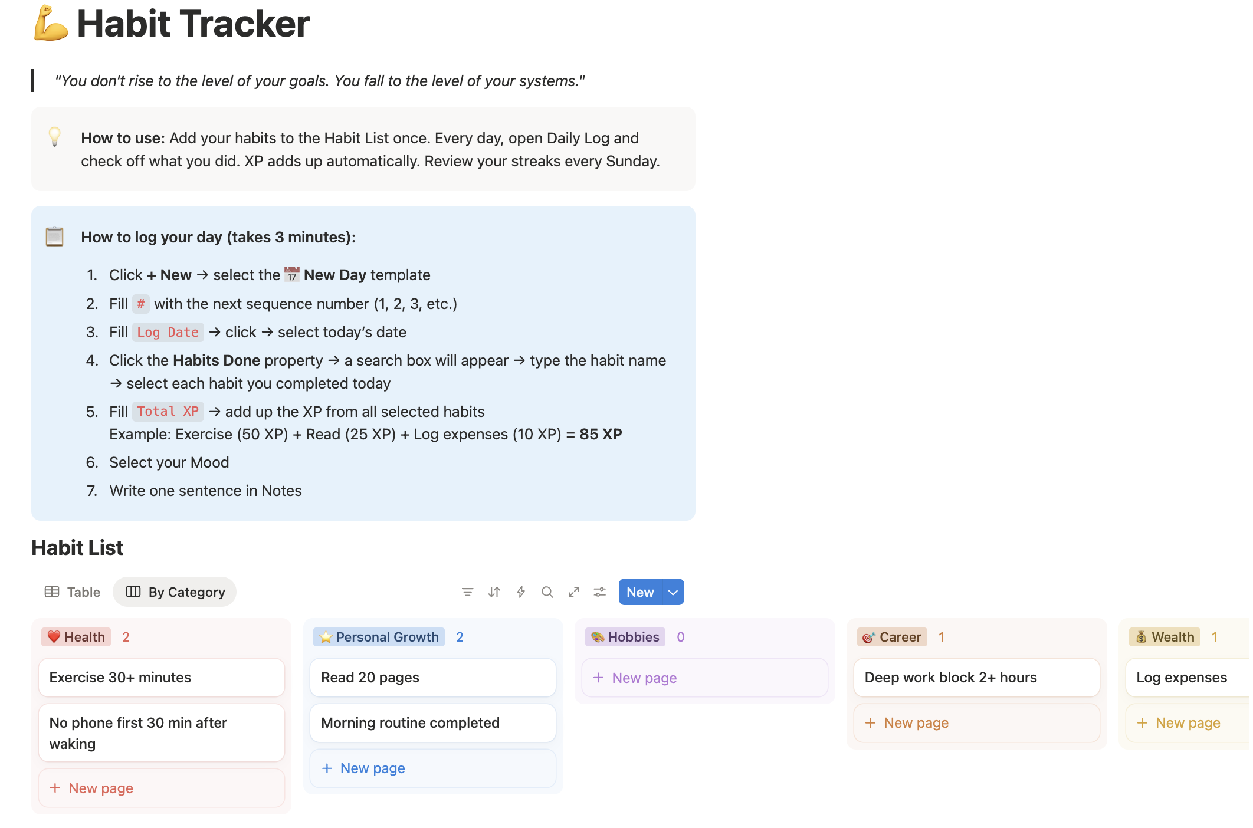The width and height of the screenshot is (1253, 828).
Task: Open the filter options in Habit List toolbar
Action: 467,592
